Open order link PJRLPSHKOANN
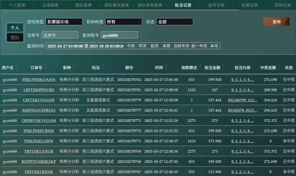Screen dimensions: 296x176 39,80
